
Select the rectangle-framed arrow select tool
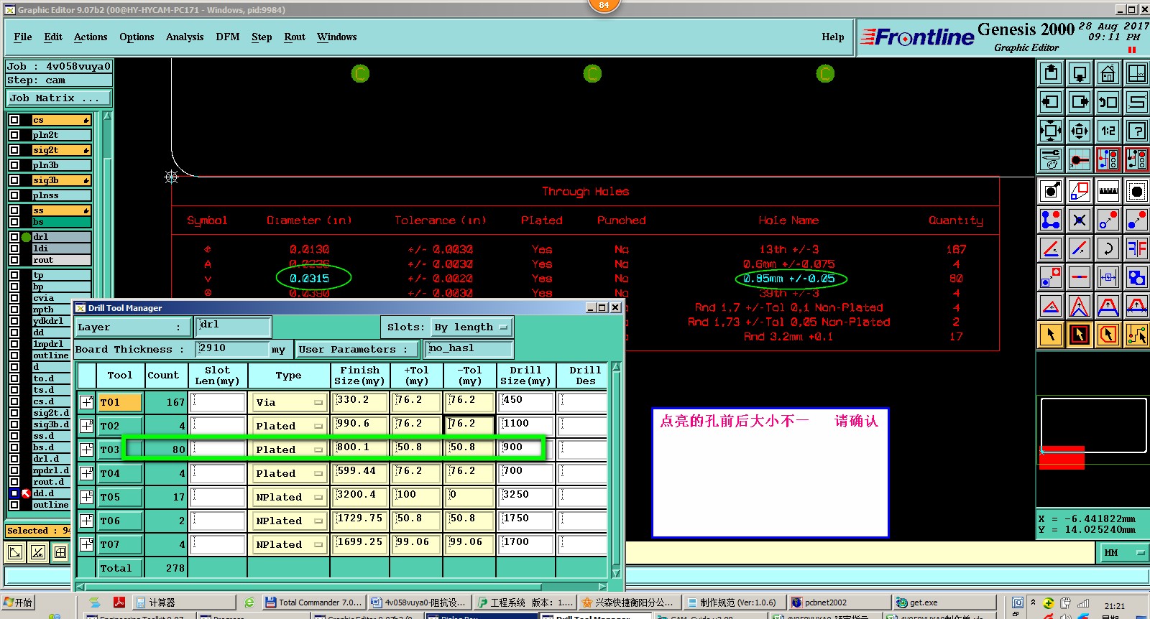[x=1080, y=335]
